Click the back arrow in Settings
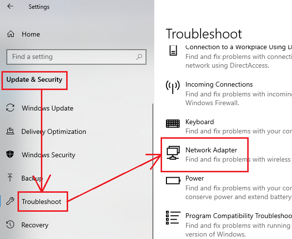292x239 pixels. [10, 7]
